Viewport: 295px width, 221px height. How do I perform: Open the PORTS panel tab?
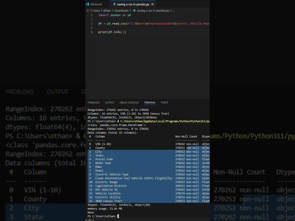click(165, 103)
